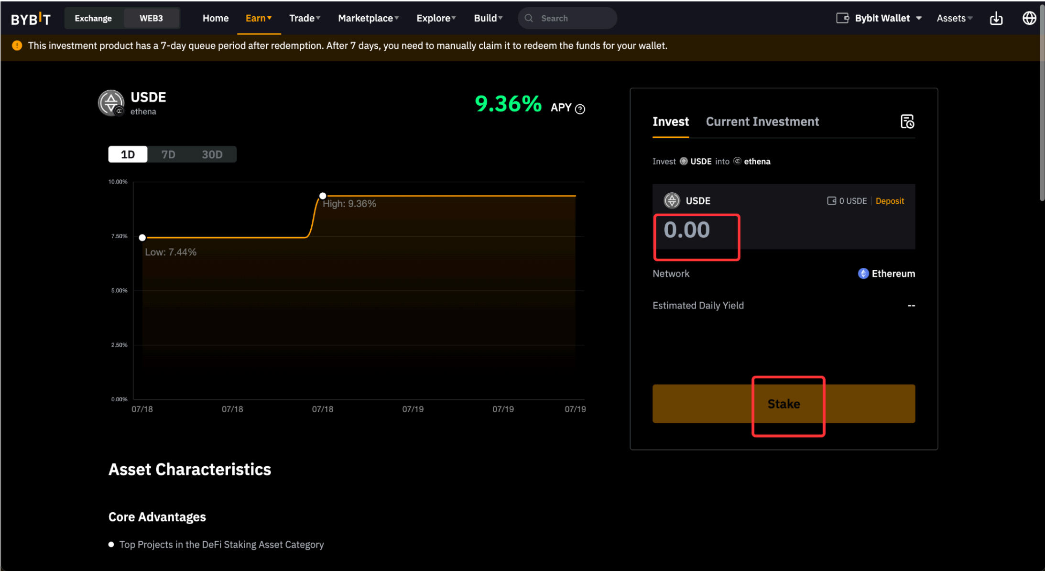
Task: Switch to Current Investment tab
Action: coord(762,121)
